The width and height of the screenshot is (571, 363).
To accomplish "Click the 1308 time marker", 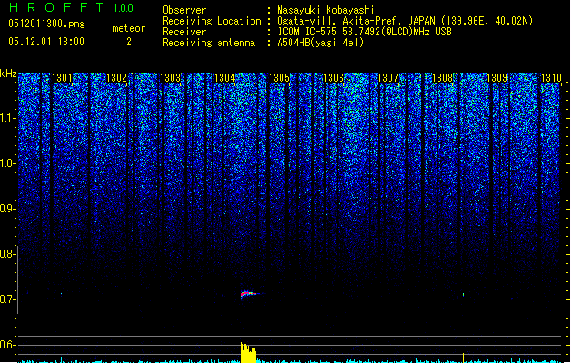I will [442, 78].
